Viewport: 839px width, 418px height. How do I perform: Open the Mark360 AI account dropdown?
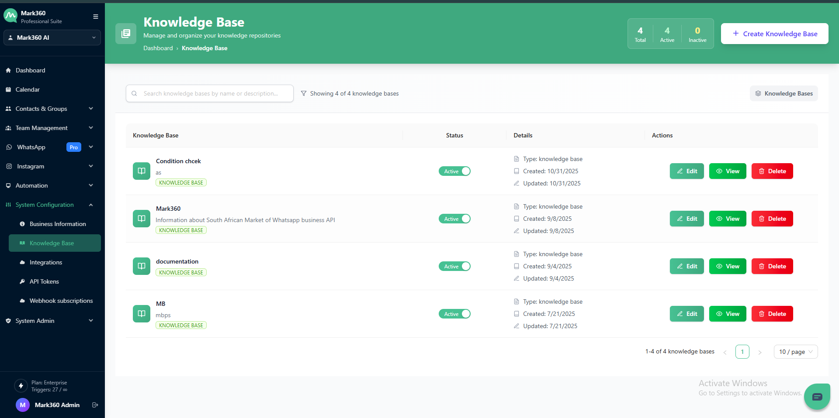[52, 38]
